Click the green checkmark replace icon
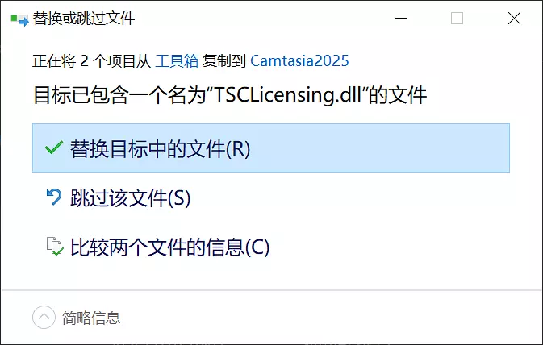 54,148
